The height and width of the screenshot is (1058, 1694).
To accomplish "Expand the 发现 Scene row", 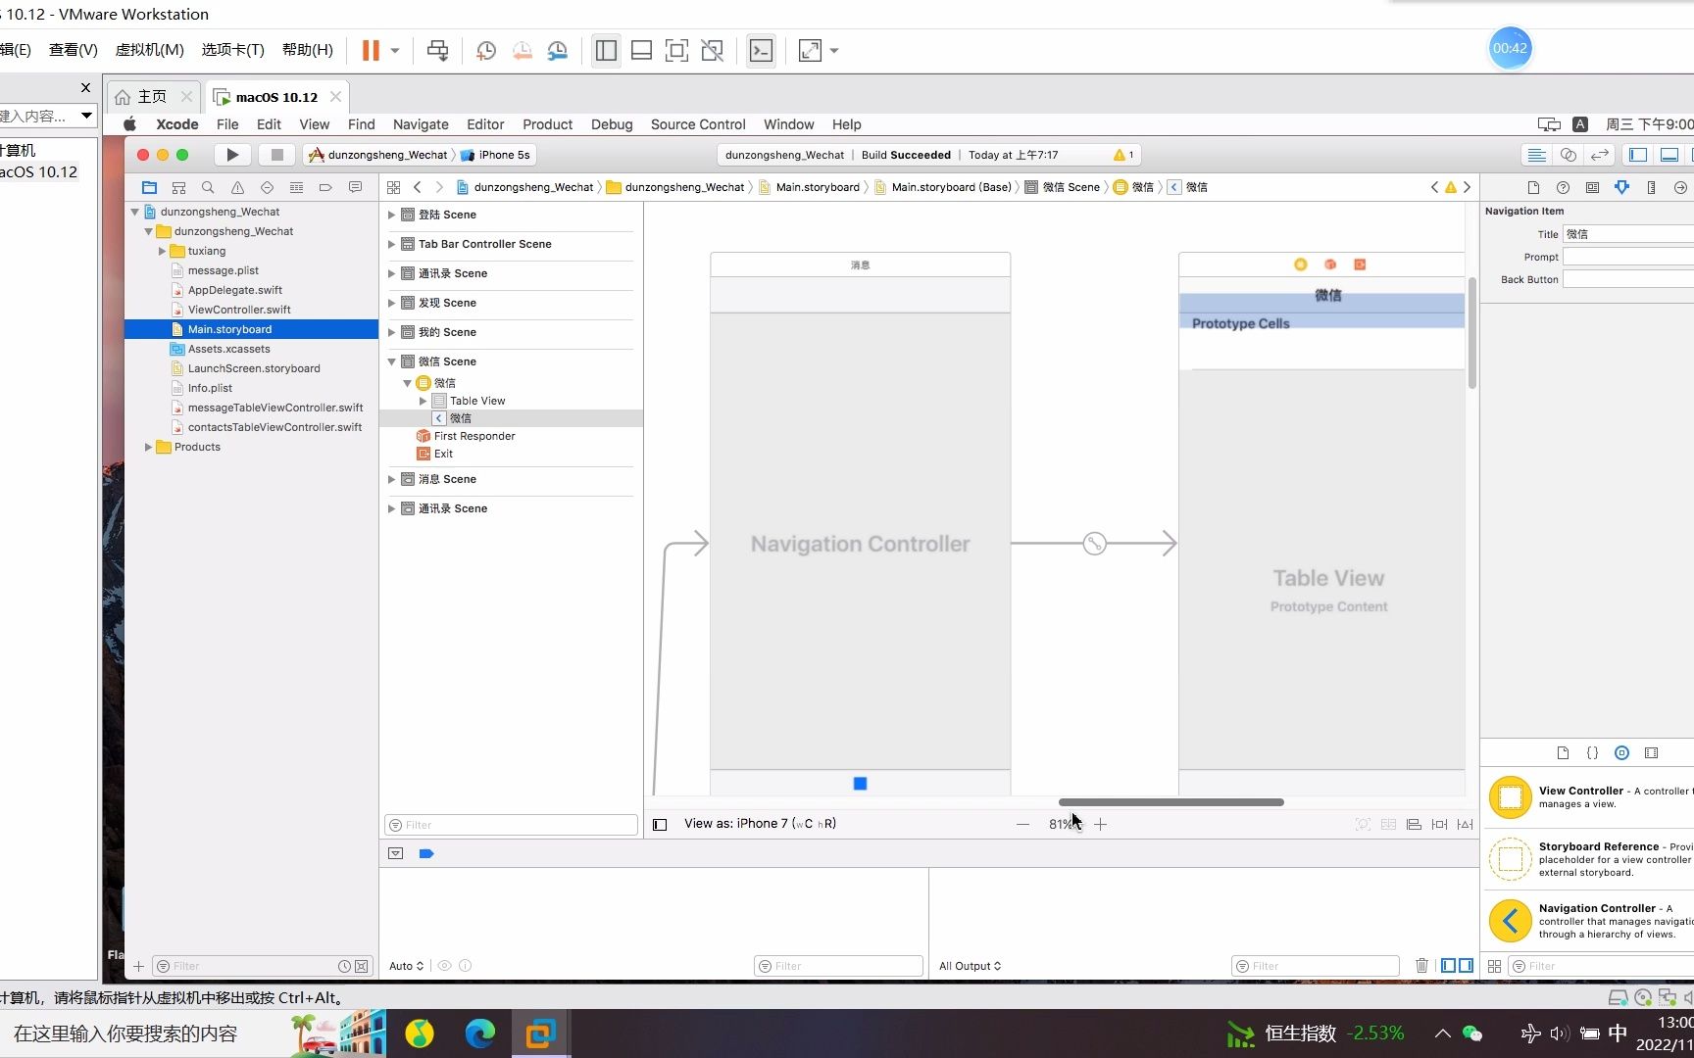I will click(391, 303).
